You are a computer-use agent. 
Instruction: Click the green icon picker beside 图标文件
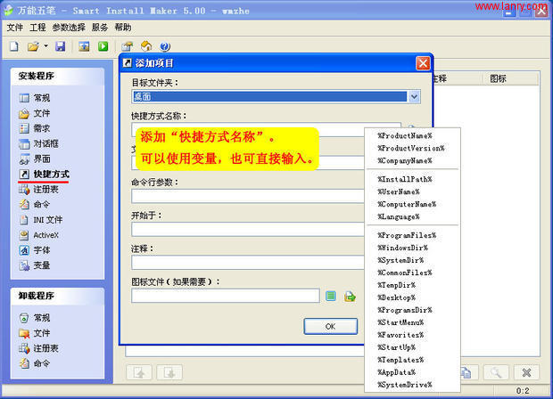click(x=330, y=297)
